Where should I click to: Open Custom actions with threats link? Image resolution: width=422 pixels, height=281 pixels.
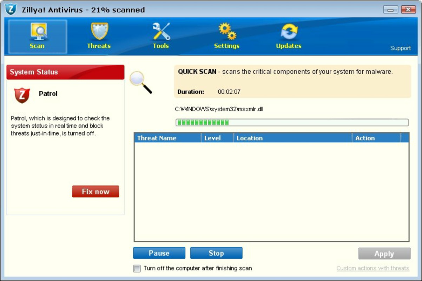[x=373, y=268]
